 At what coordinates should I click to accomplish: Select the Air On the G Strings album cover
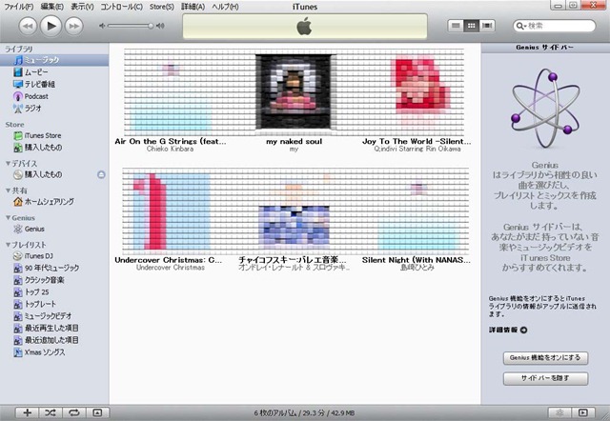pos(170,93)
